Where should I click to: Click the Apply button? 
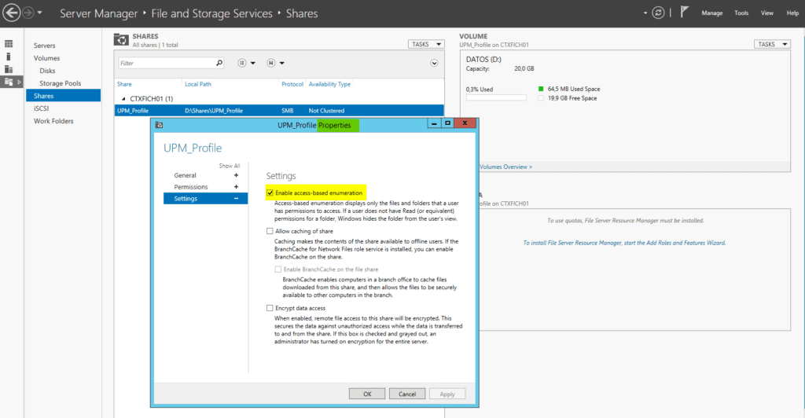[447, 394]
